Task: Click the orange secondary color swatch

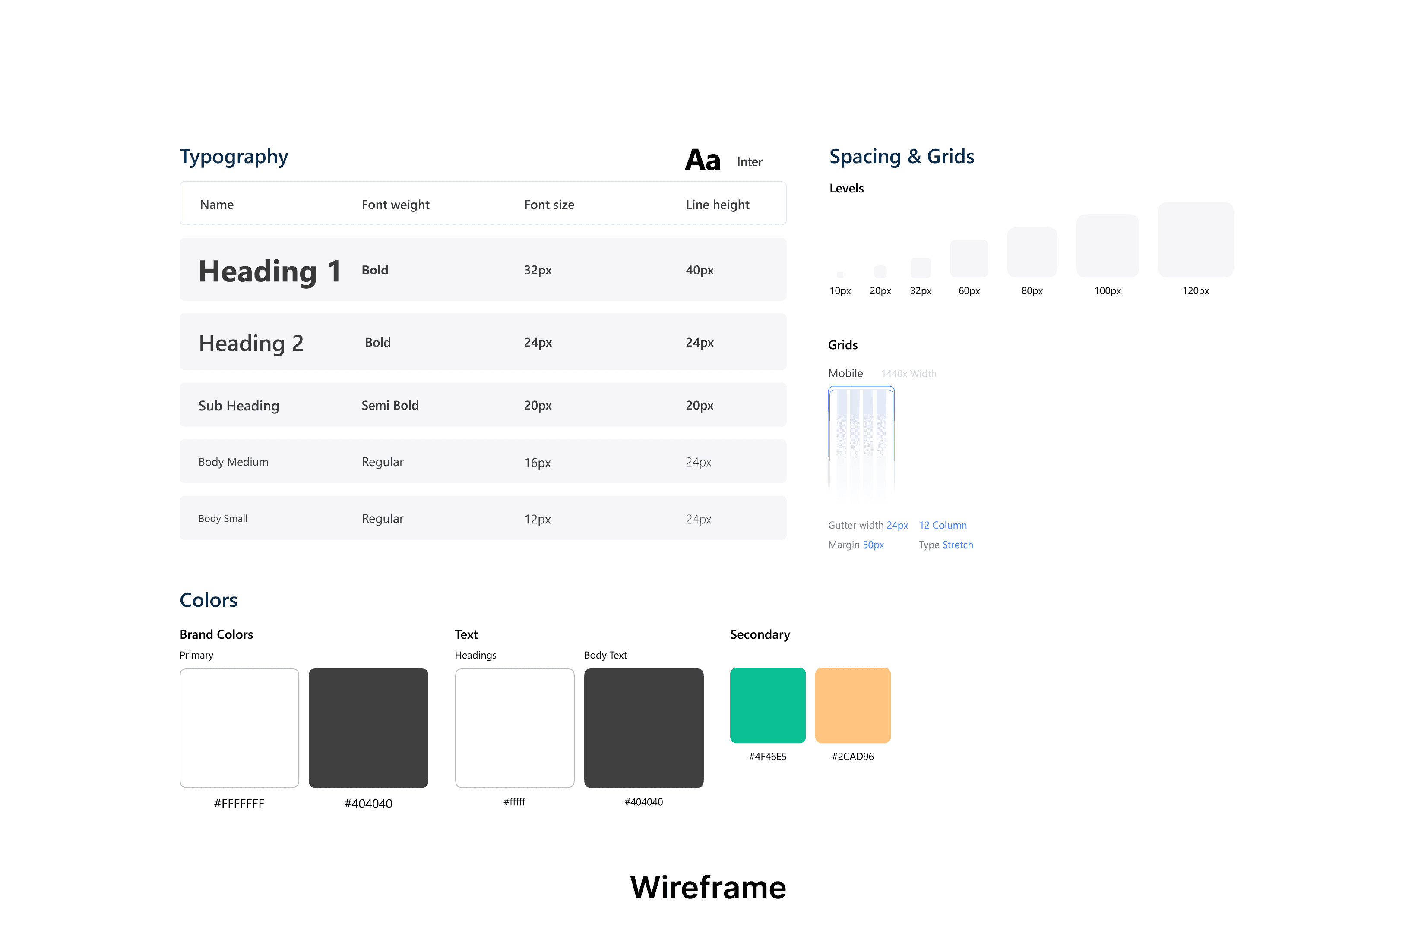Action: pyautogui.click(x=852, y=705)
